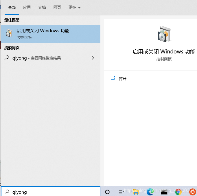Switch to the 网页 tab
Image resolution: width=197 pixels, height=196 pixels.
pos(57,7)
